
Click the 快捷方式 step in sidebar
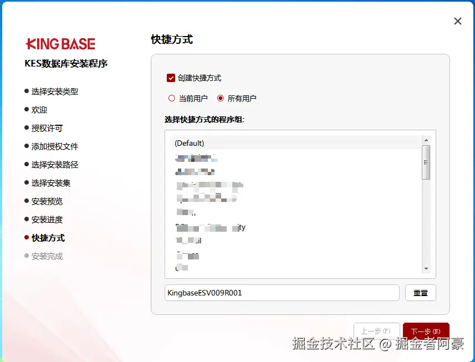click(x=45, y=238)
